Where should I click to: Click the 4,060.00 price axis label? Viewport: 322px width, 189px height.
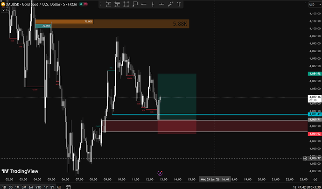coord(315,148)
